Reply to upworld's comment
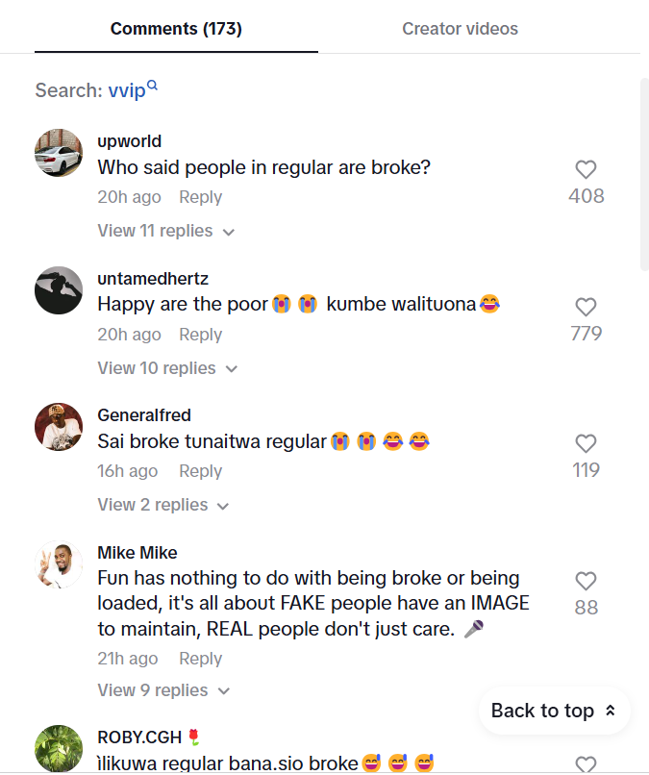649x775 pixels. click(200, 197)
